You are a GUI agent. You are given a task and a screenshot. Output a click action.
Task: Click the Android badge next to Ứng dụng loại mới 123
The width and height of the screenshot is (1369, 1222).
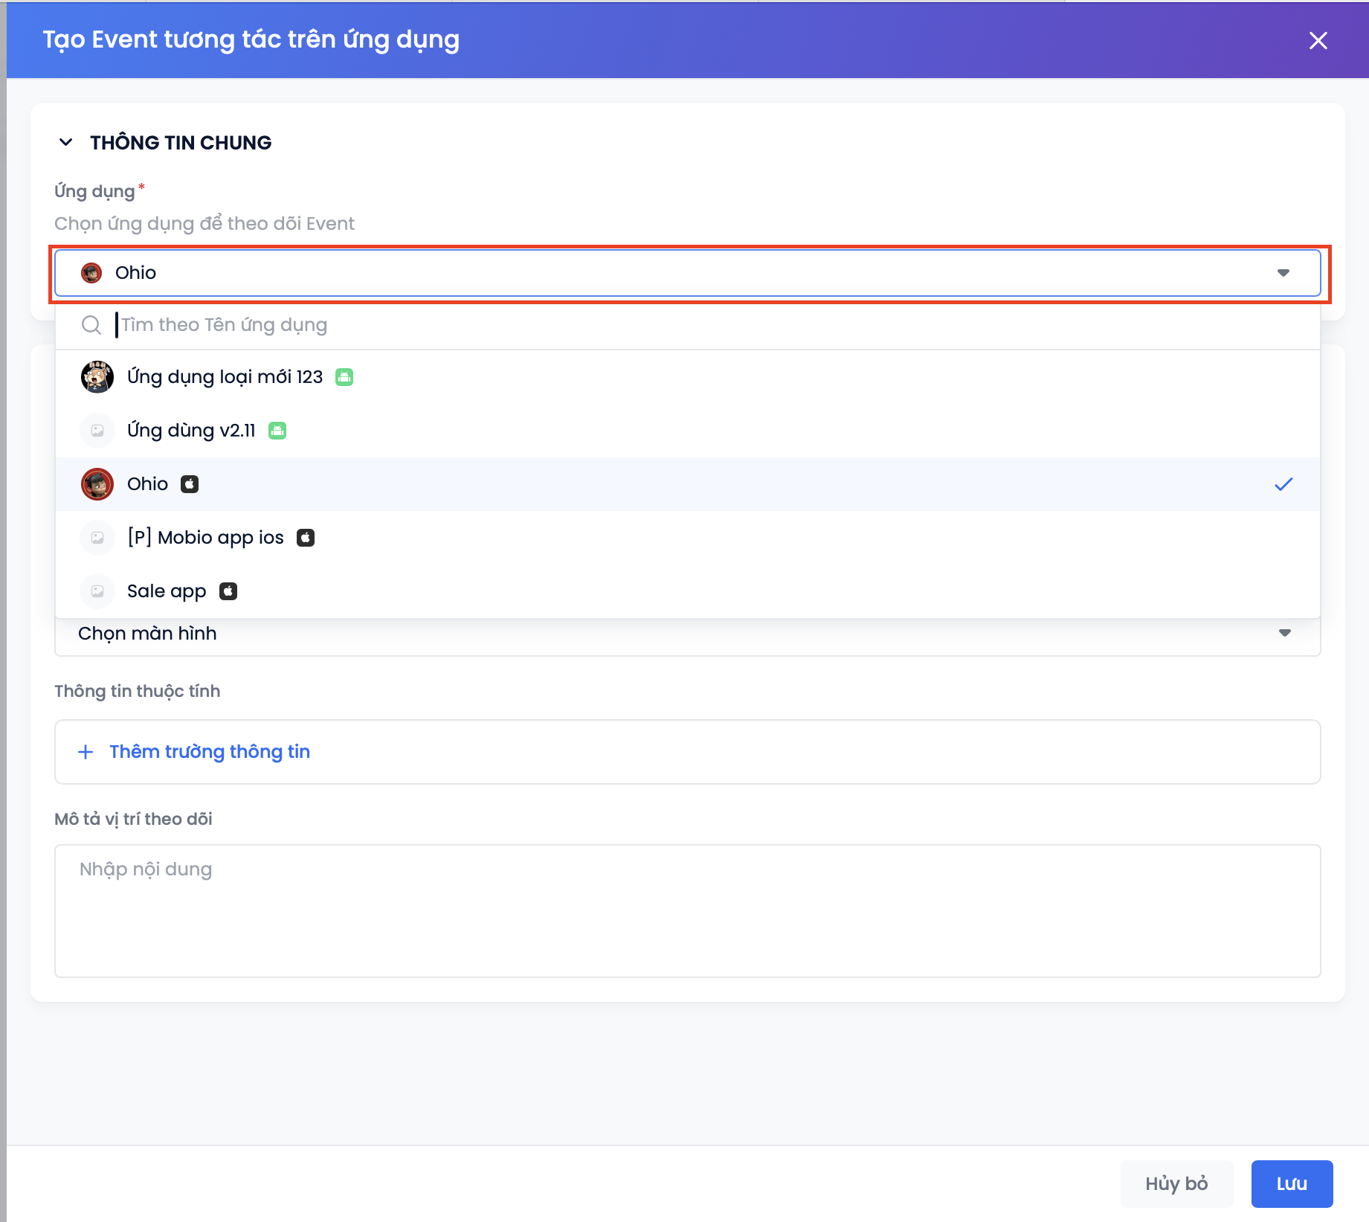pos(344,377)
